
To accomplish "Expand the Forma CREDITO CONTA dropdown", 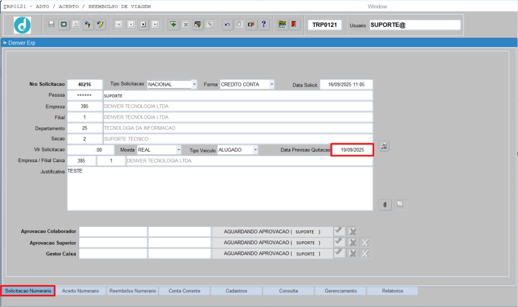I will pos(272,84).
